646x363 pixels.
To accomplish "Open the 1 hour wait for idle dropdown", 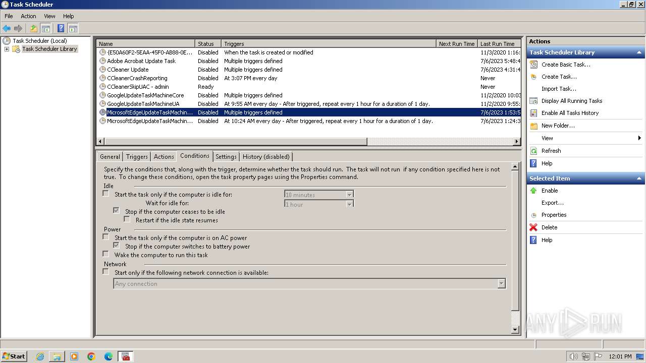I will click(x=349, y=204).
